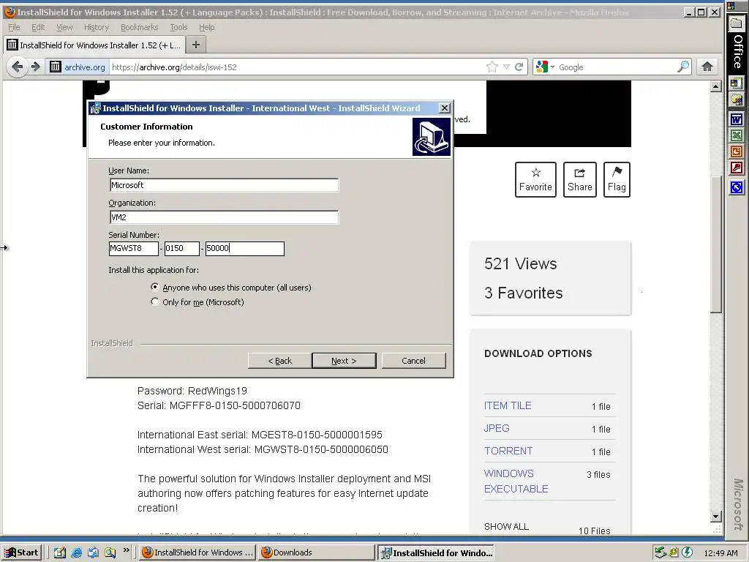
Task: Select the InstallShield for Windows Installer tab
Action: click(94, 45)
